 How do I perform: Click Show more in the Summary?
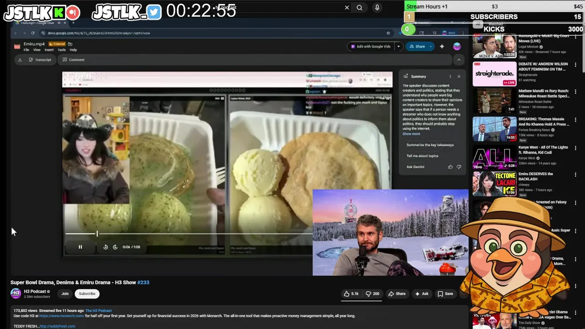411,134
